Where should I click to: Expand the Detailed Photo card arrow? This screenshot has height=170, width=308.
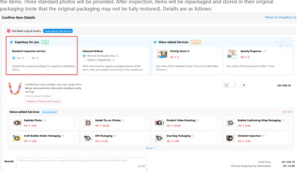pos(75,126)
